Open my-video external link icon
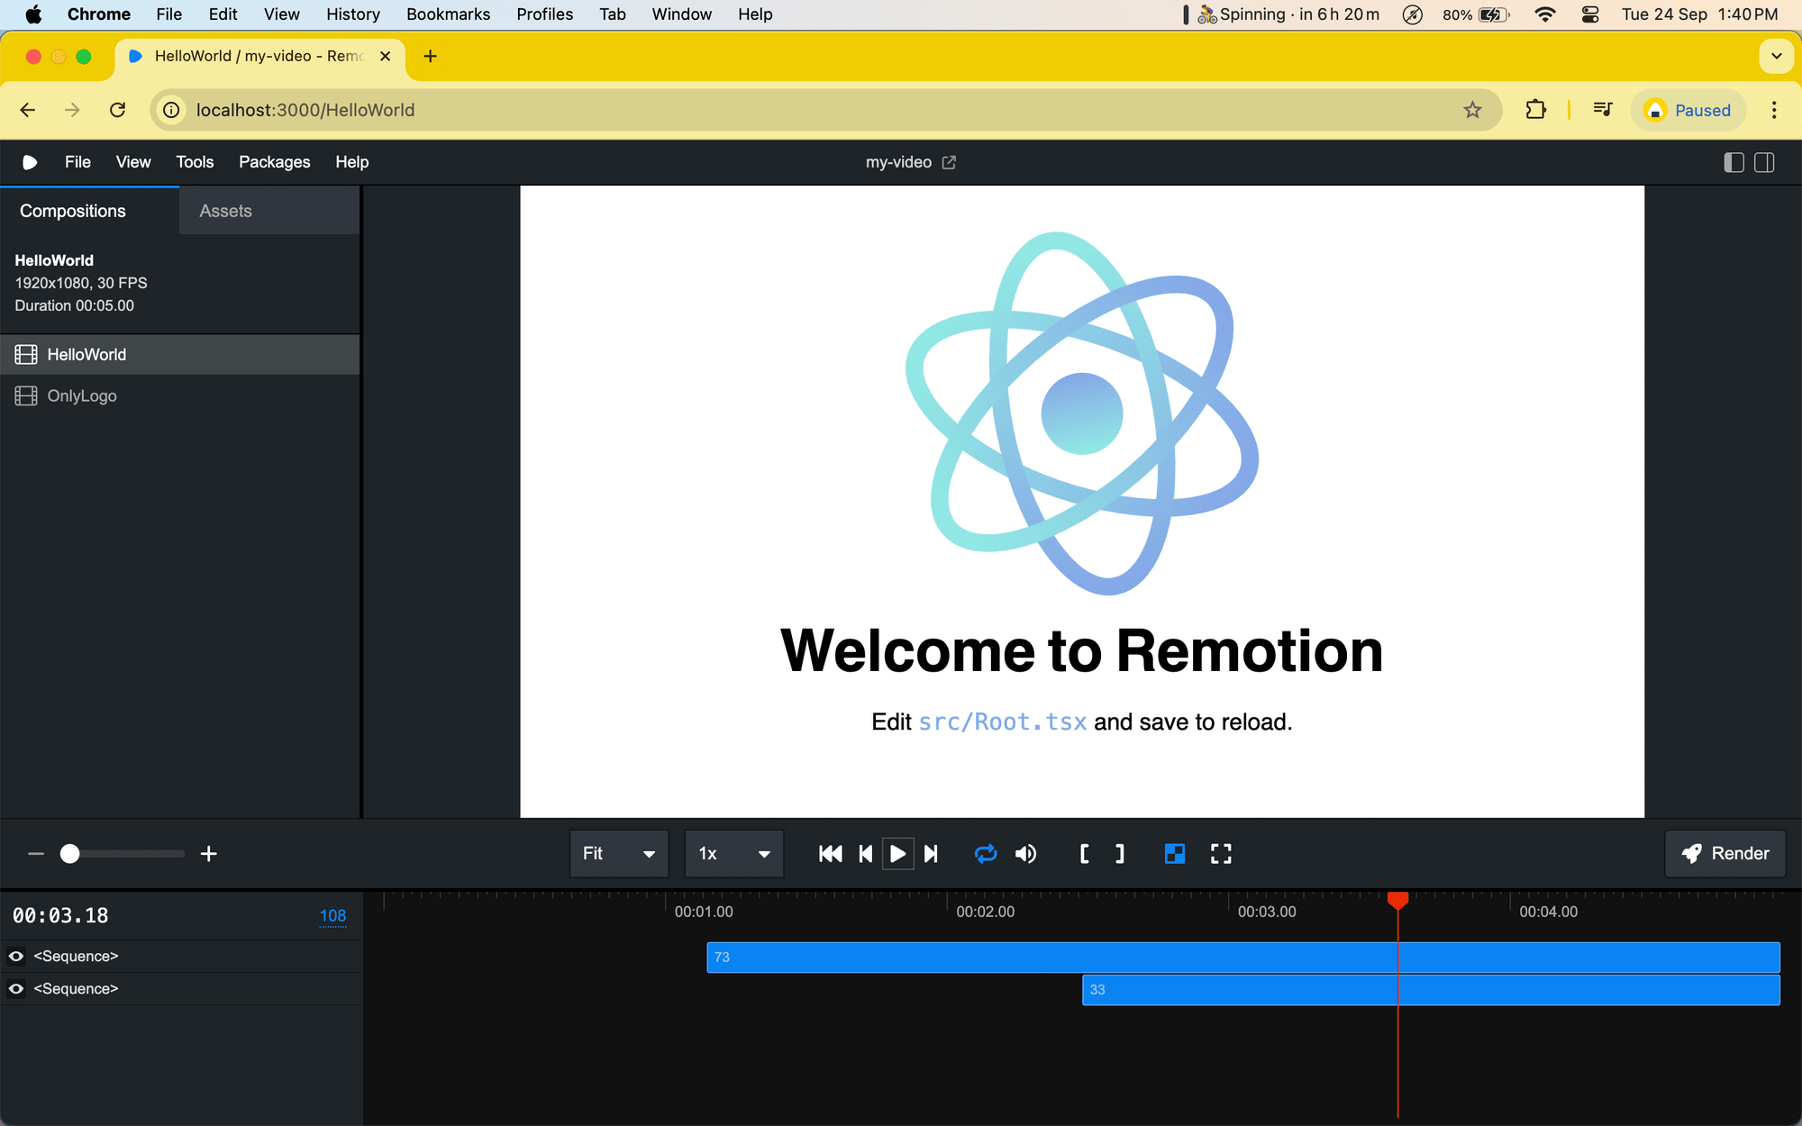Viewport: 1802px width, 1126px height. (x=949, y=162)
